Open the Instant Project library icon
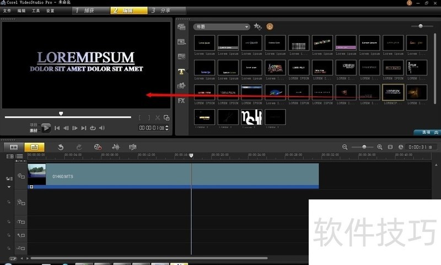 coord(181,42)
